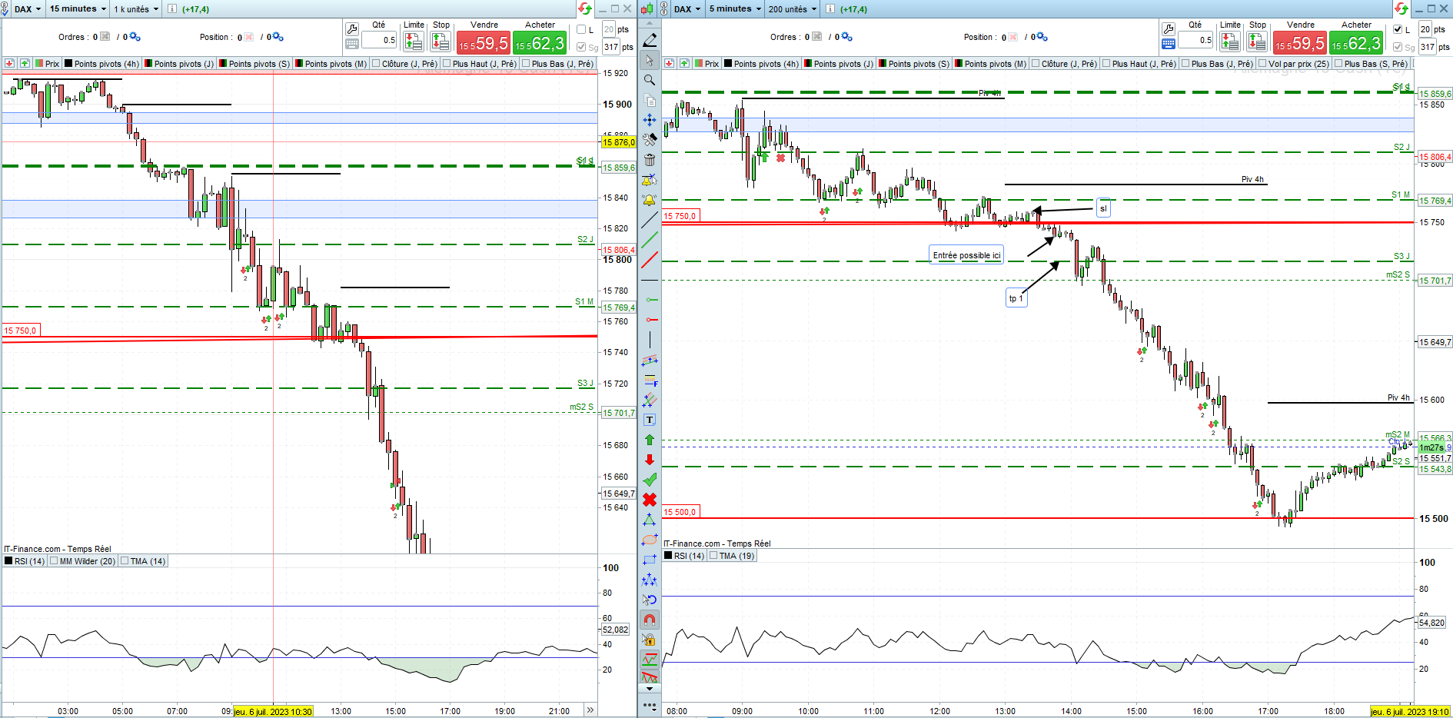Select Points pivots (J) label in left chart

pyautogui.click(x=184, y=64)
